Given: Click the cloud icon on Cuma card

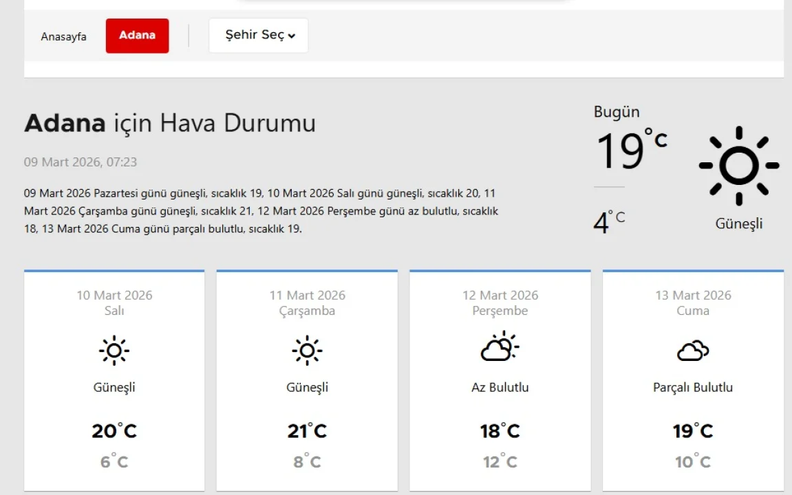Looking at the screenshot, I should click(693, 351).
